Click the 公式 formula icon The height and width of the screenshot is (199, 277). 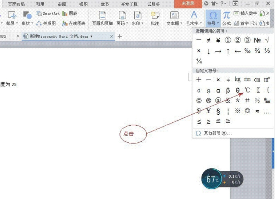227,18
